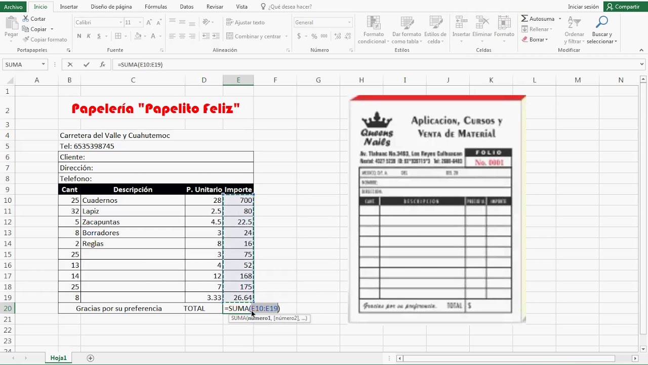Open the Archivo tab
Viewport: 648px width, 365px height.
[x=13, y=7]
